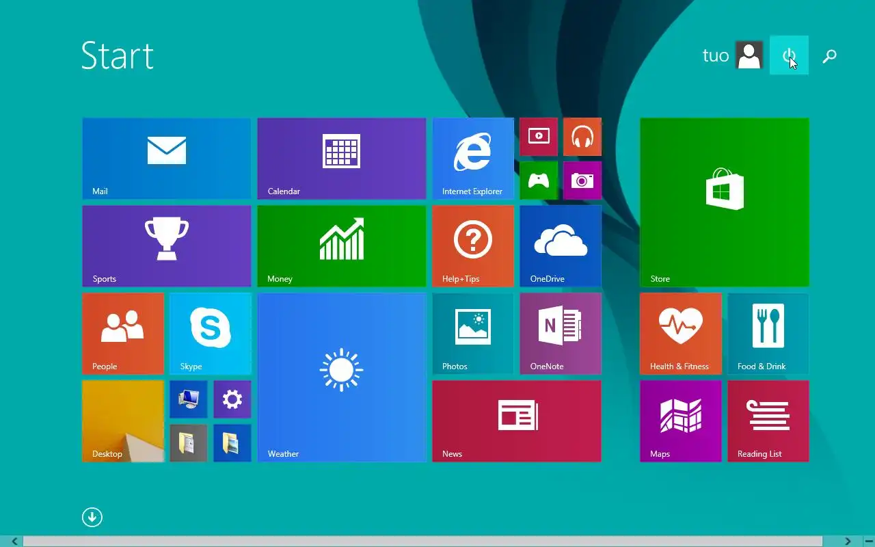Open the Desktop tile
Image resolution: width=875 pixels, height=547 pixels.
123,421
